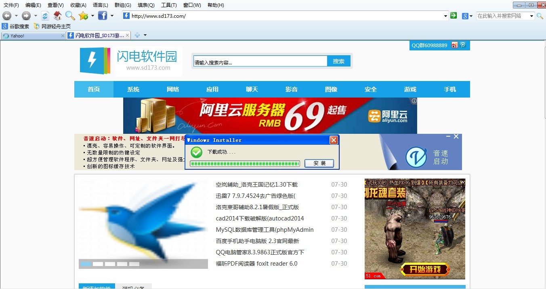Screen dimensions: 546x289
Task: Close the Yahoo! tab
Action: pos(63,36)
